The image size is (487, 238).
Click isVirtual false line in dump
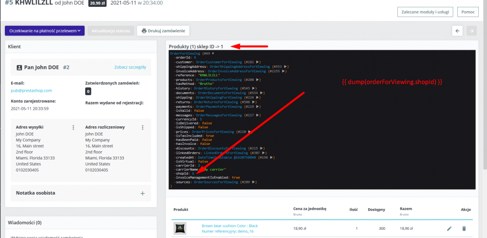coord(191,162)
